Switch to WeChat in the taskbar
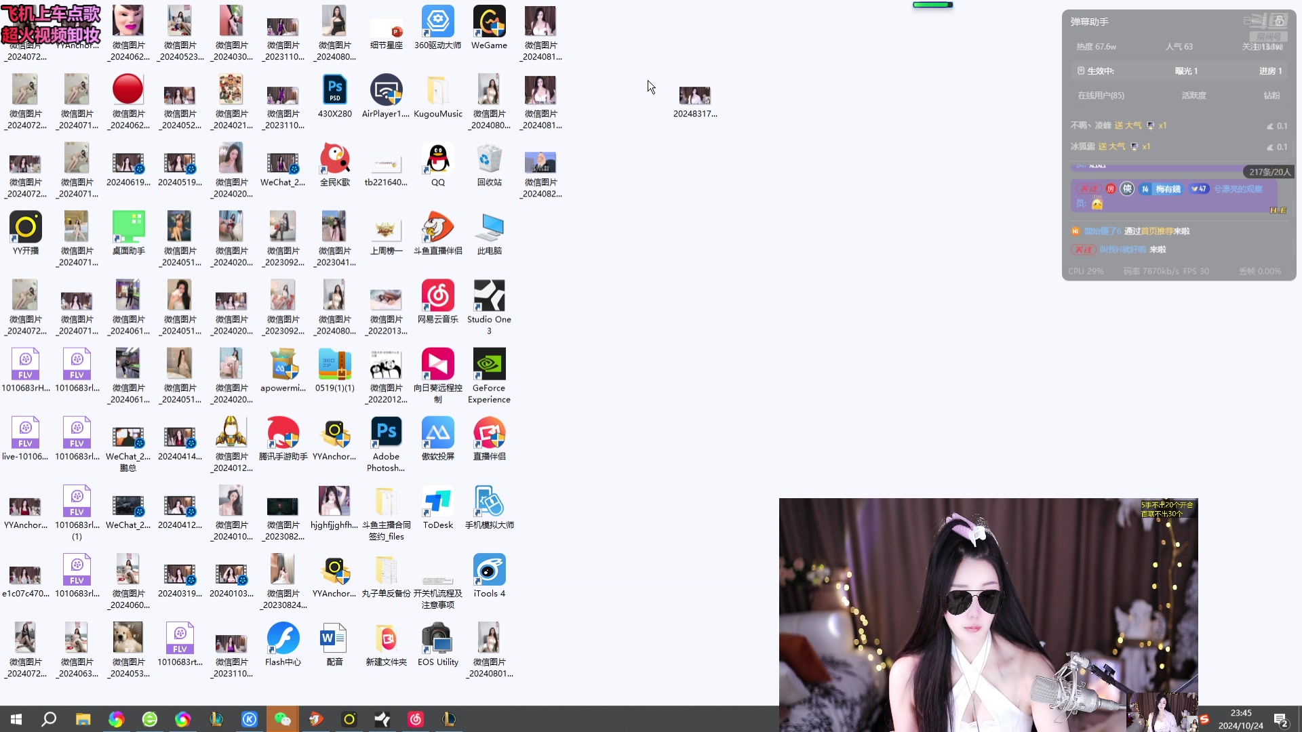Viewport: 1302px width, 732px height. click(283, 719)
